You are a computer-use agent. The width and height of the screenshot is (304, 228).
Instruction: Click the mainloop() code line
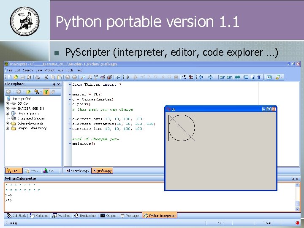(84, 144)
